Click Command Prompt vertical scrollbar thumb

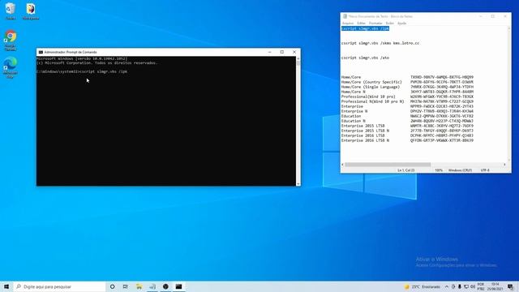tap(298, 63)
